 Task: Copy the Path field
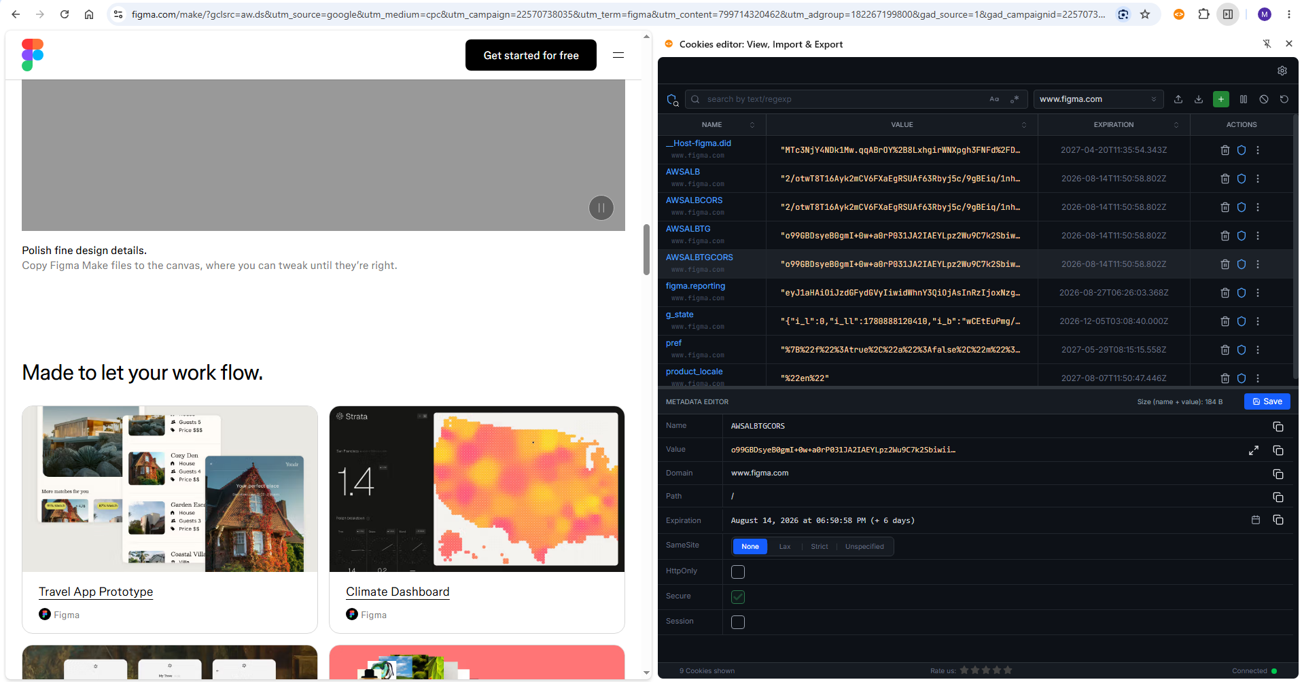[1278, 497]
